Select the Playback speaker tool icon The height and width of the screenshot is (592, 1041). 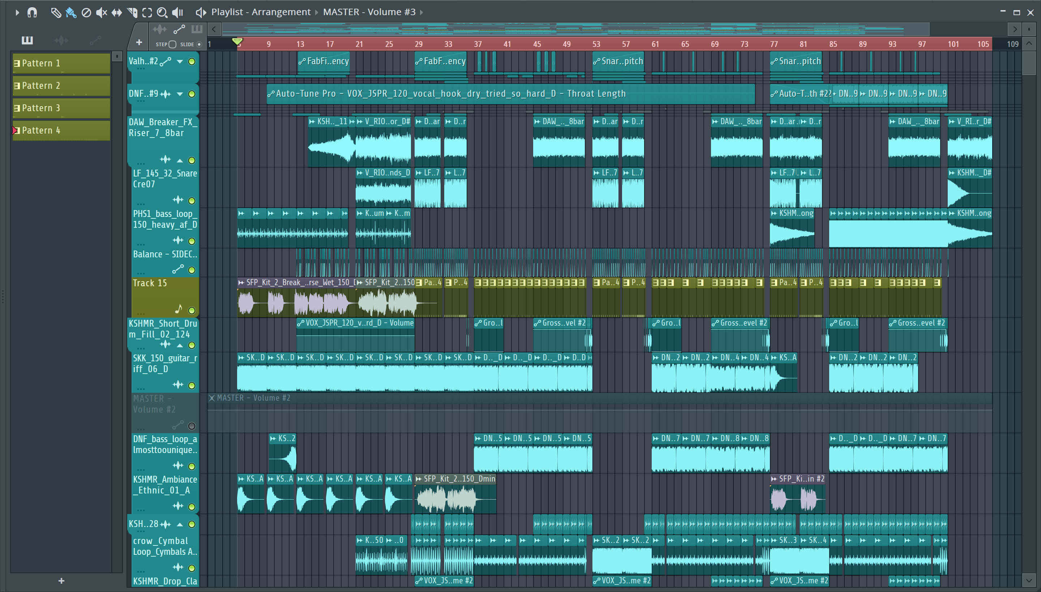coord(177,13)
